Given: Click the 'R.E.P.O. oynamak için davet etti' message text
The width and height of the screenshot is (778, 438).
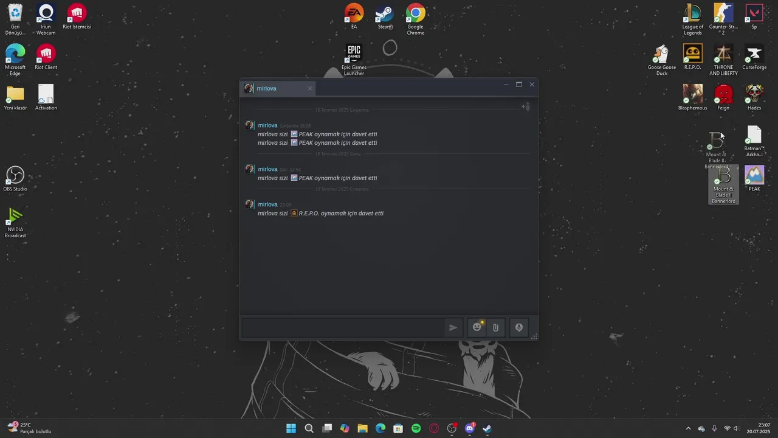Looking at the screenshot, I should tap(341, 214).
